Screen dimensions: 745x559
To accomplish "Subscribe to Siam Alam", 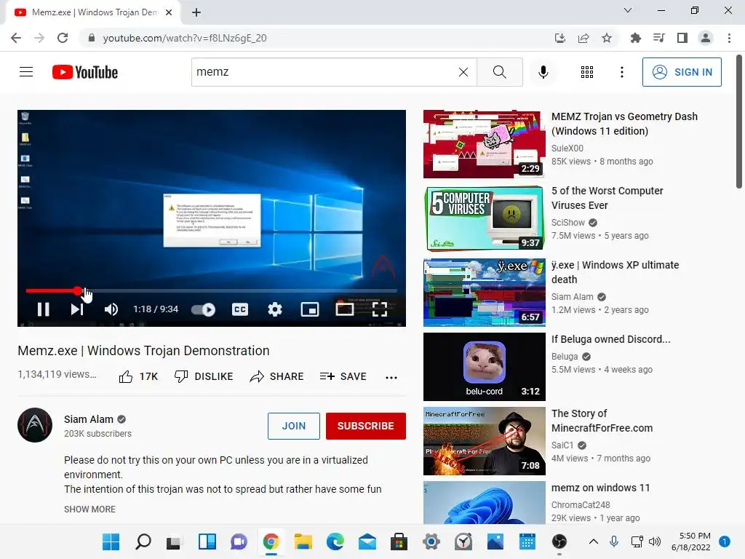I will 366,426.
